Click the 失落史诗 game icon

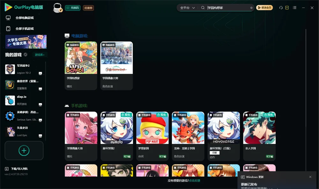10,132
